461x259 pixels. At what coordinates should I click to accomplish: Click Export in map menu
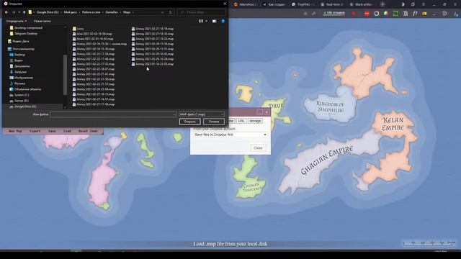[35, 131]
